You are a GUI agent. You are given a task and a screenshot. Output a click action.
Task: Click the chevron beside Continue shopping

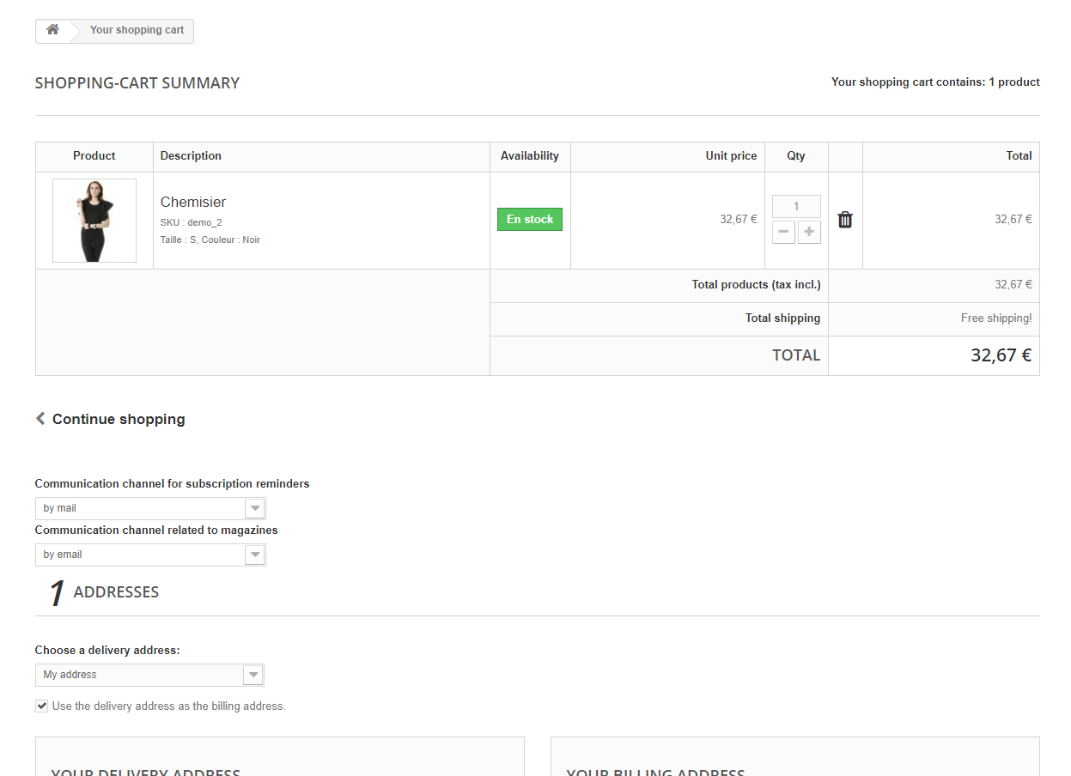tap(40, 418)
